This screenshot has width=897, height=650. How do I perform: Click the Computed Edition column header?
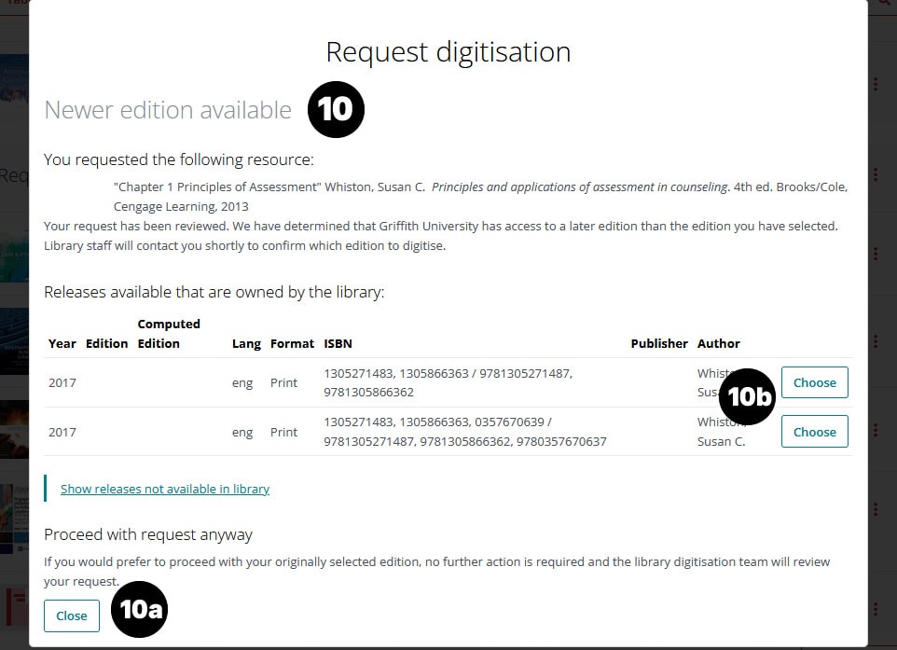(168, 334)
